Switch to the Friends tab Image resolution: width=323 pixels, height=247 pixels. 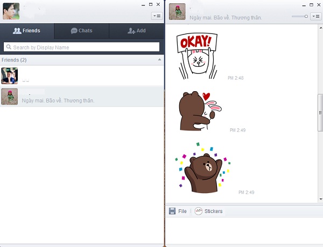click(x=27, y=31)
